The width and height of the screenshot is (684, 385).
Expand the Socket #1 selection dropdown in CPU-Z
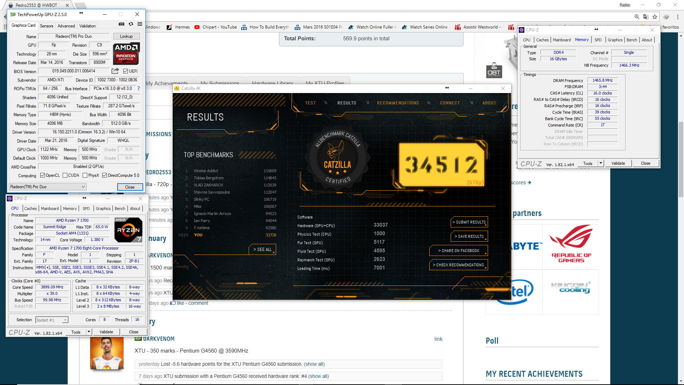pyautogui.click(x=52, y=320)
